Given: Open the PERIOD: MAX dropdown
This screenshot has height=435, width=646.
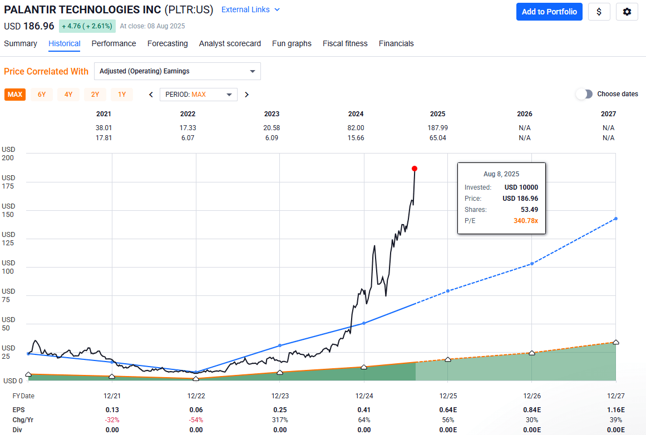Looking at the screenshot, I should pyautogui.click(x=198, y=95).
